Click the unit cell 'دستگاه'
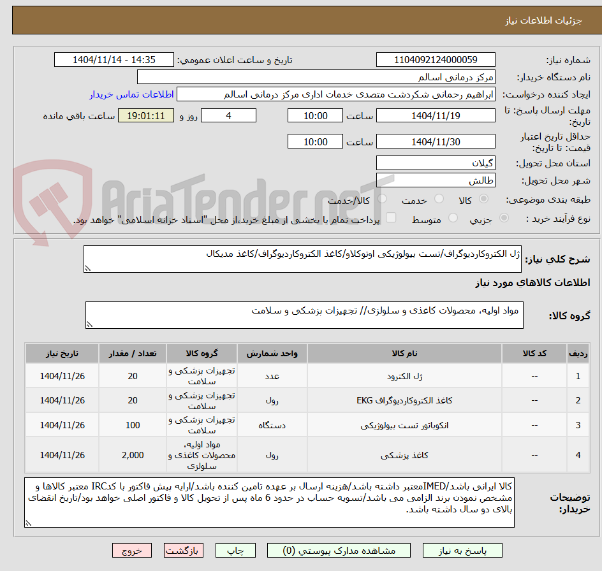The height and width of the screenshot is (571, 602). tap(272, 425)
